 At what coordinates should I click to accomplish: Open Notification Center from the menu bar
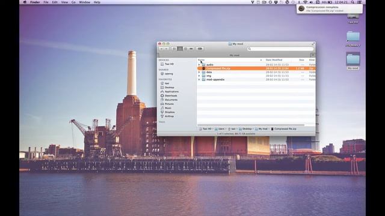360,2
